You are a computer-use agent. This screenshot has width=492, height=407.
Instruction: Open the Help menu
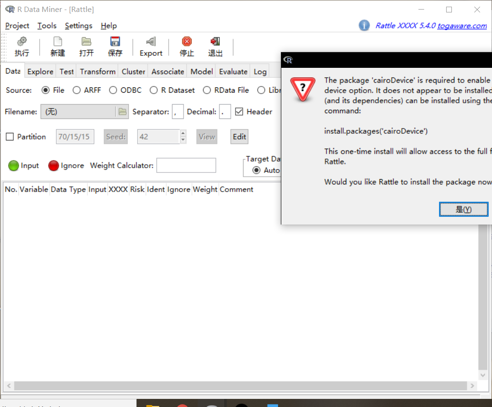tap(108, 26)
